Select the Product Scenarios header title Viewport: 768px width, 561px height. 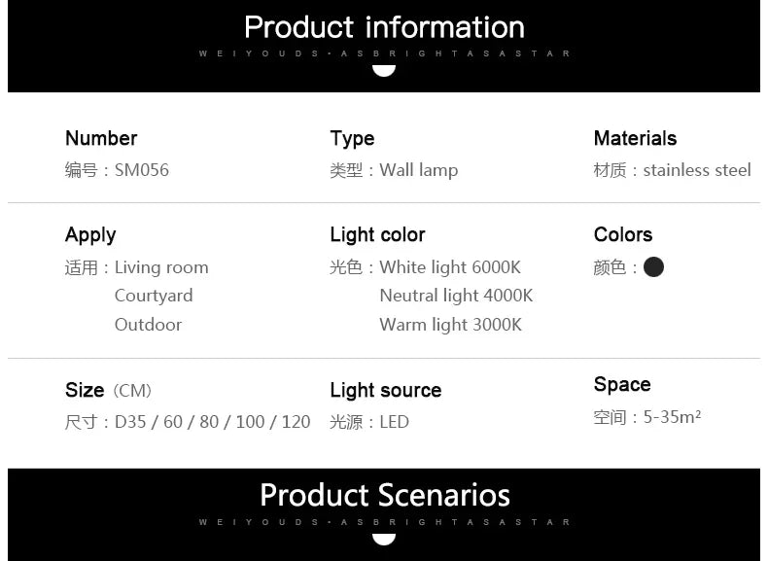(384, 495)
